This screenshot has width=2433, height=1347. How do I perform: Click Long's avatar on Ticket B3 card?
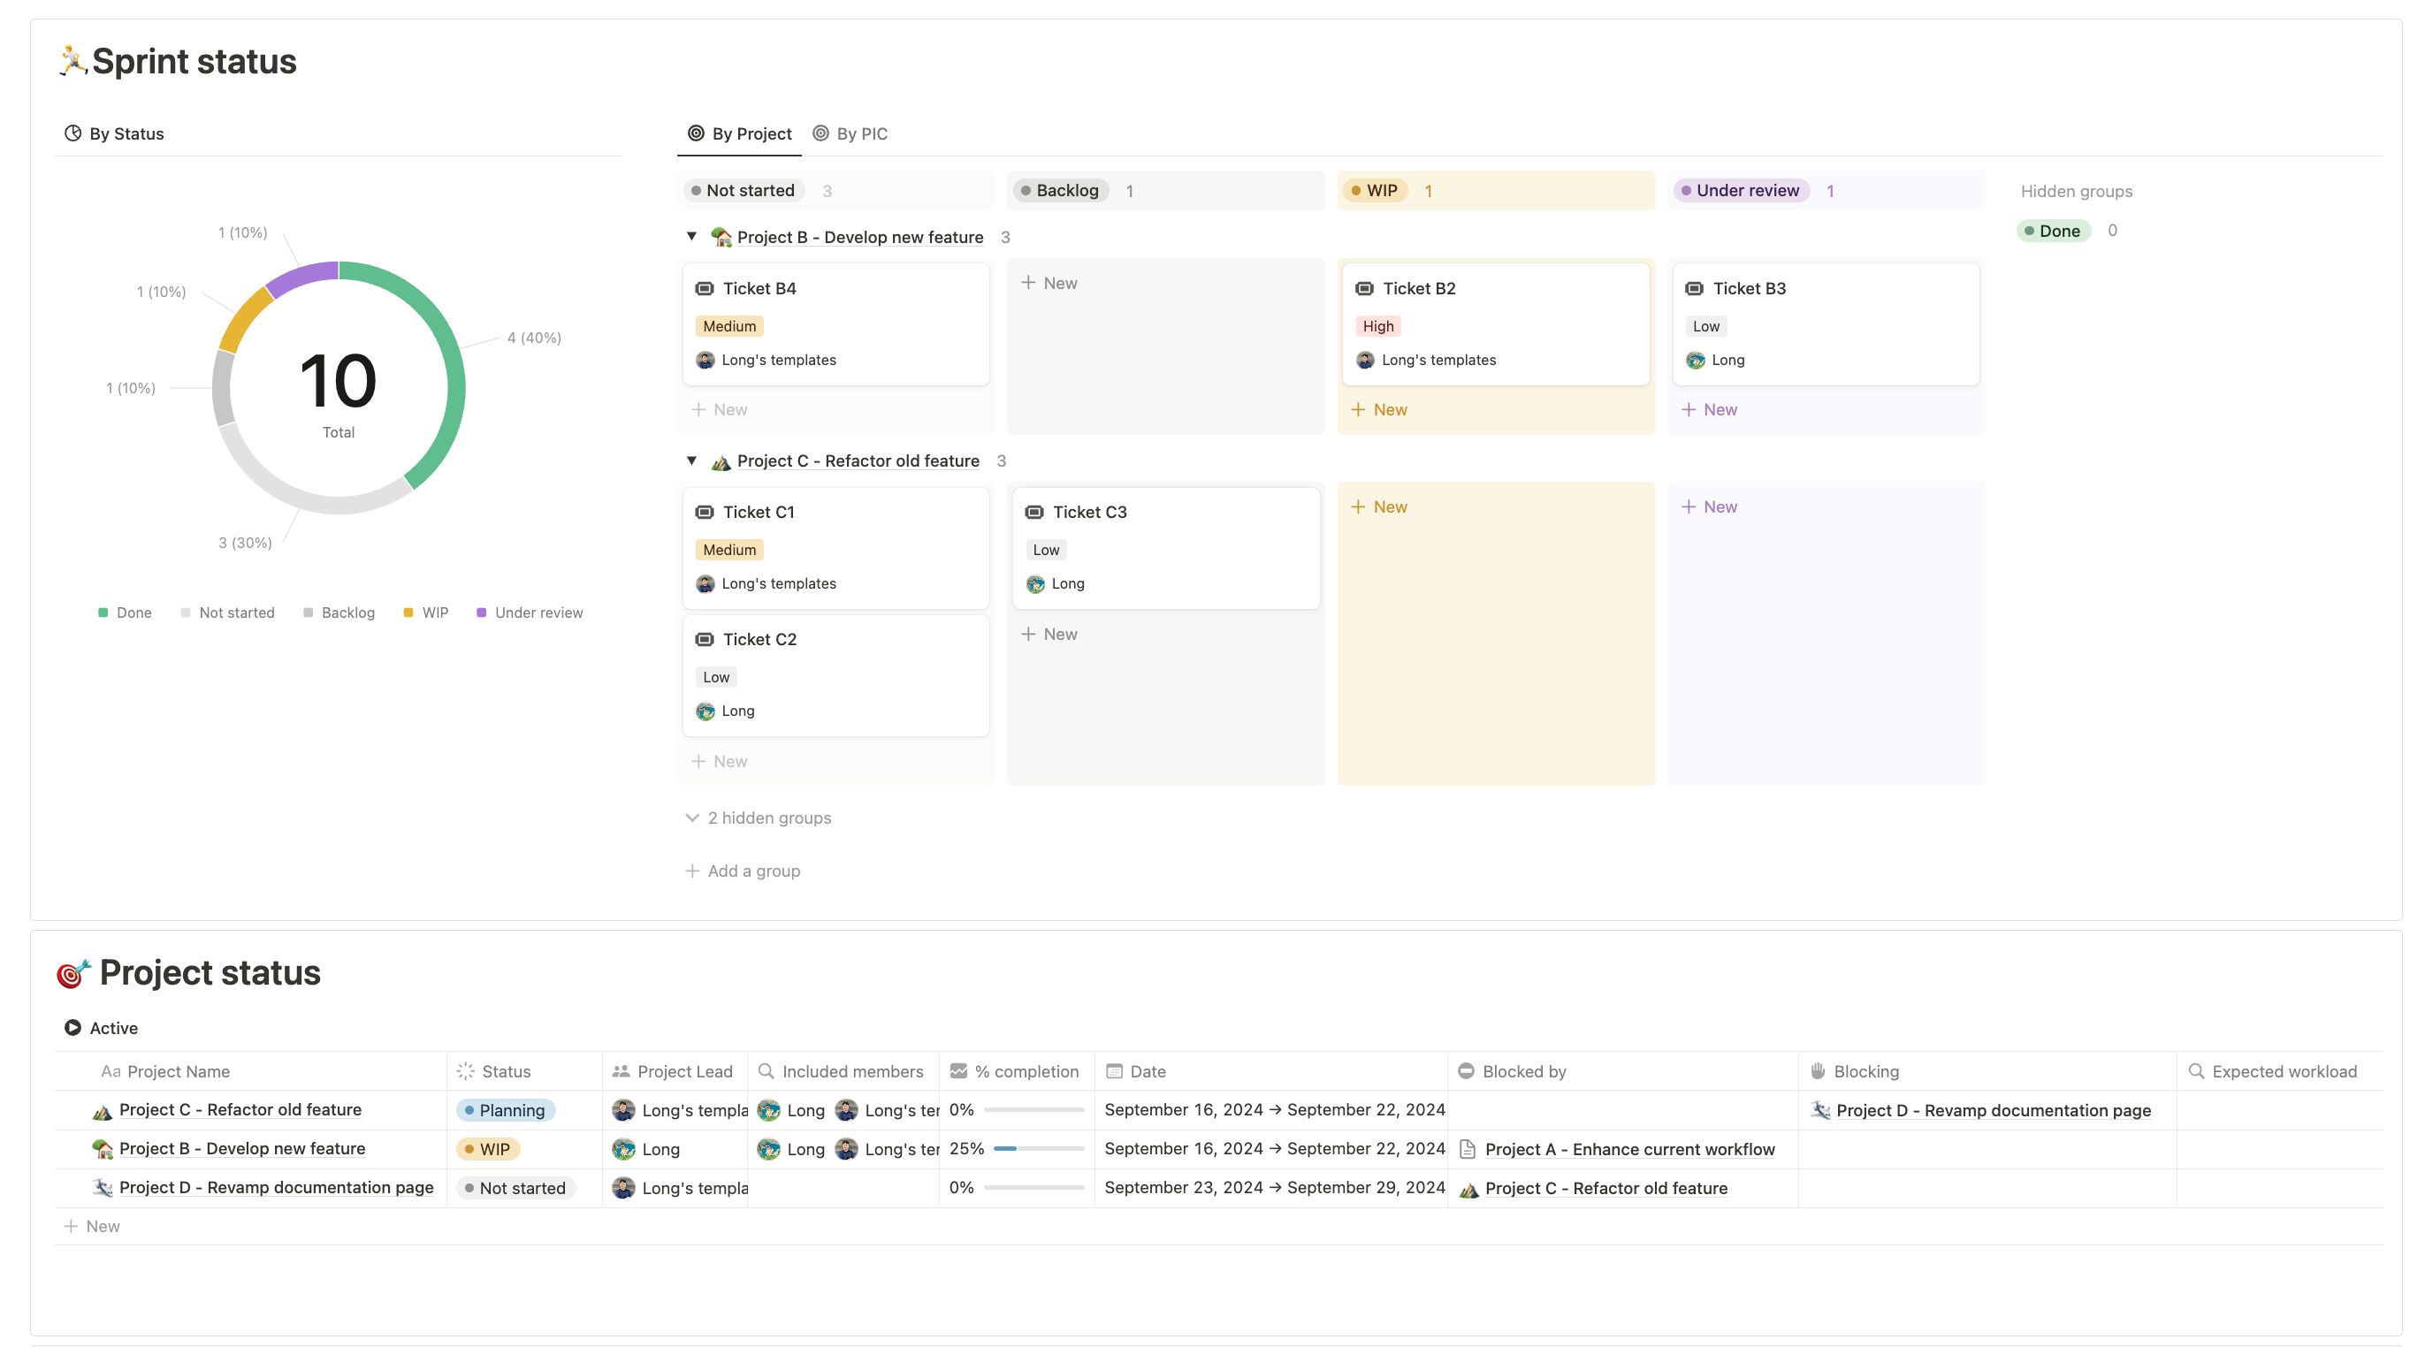pos(1696,361)
